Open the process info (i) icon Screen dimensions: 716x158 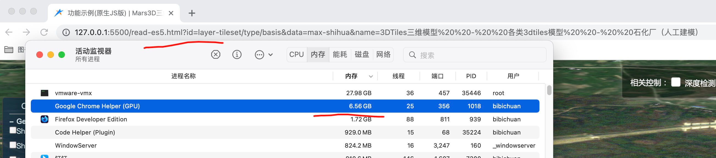coord(236,55)
